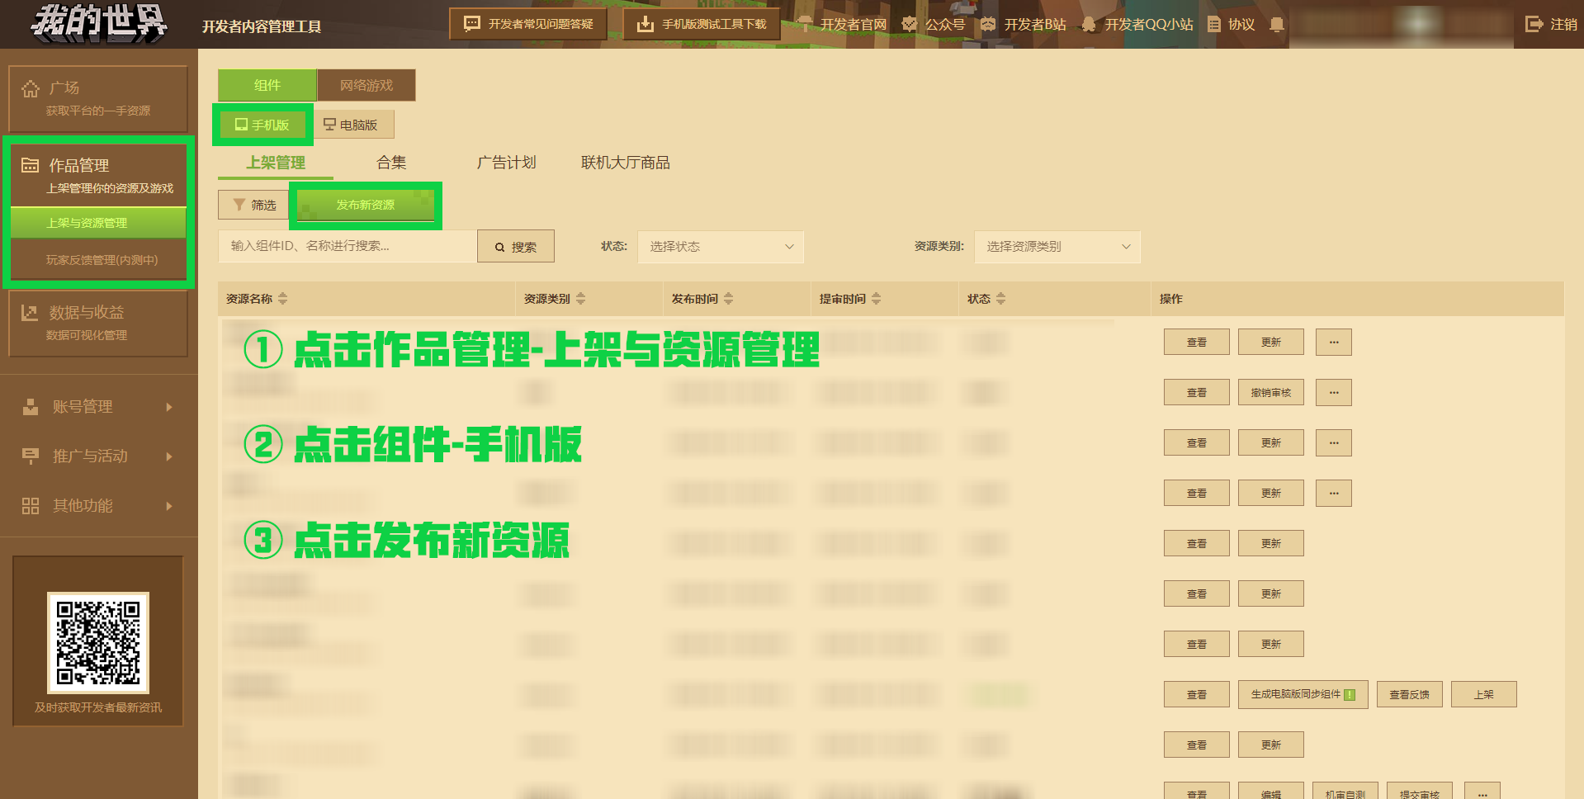Click 查看 next to 生成电脑版同步组件
This screenshot has height=799, width=1584.
coord(1197,694)
